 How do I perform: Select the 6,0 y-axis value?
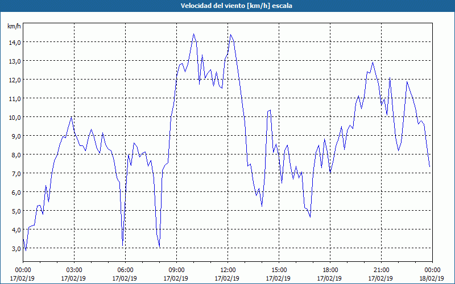16,192
